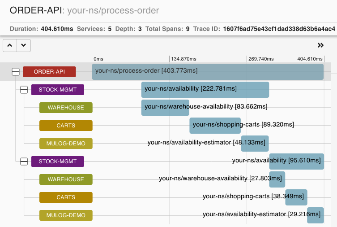Open the availability-estimator 48.133ms span bar
This screenshot has height=227, width=337.
(255, 144)
